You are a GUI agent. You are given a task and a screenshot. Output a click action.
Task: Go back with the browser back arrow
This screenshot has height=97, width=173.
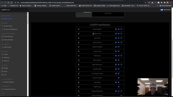click(2, 2)
